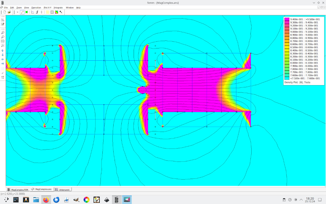The image size is (326, 204).
Task: Pan view down with the arrow
Action: click(x=3, y=55)
